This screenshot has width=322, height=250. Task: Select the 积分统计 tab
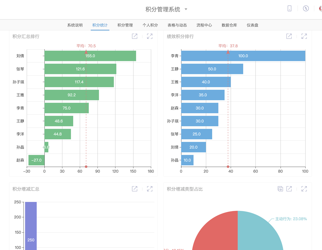coord(100,25)
